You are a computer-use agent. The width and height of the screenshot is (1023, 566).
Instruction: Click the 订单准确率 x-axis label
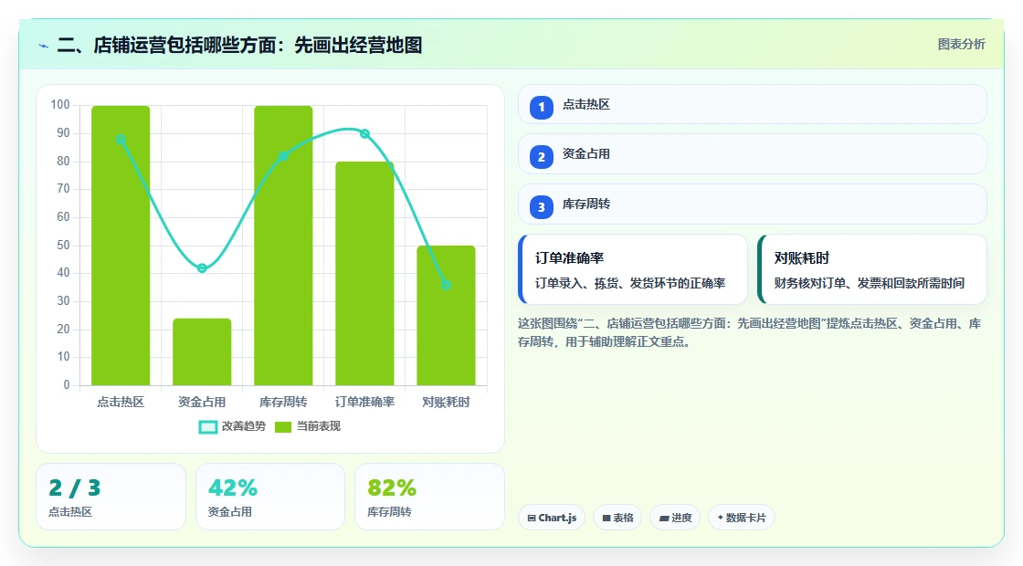click(364, 402)
